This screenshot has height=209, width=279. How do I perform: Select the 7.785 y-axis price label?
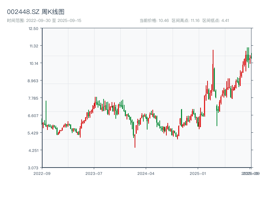pos(33,98)
